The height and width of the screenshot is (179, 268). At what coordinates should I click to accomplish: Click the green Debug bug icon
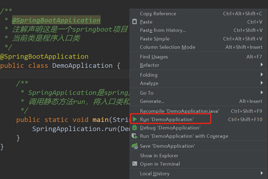click(x=135, y=128)
